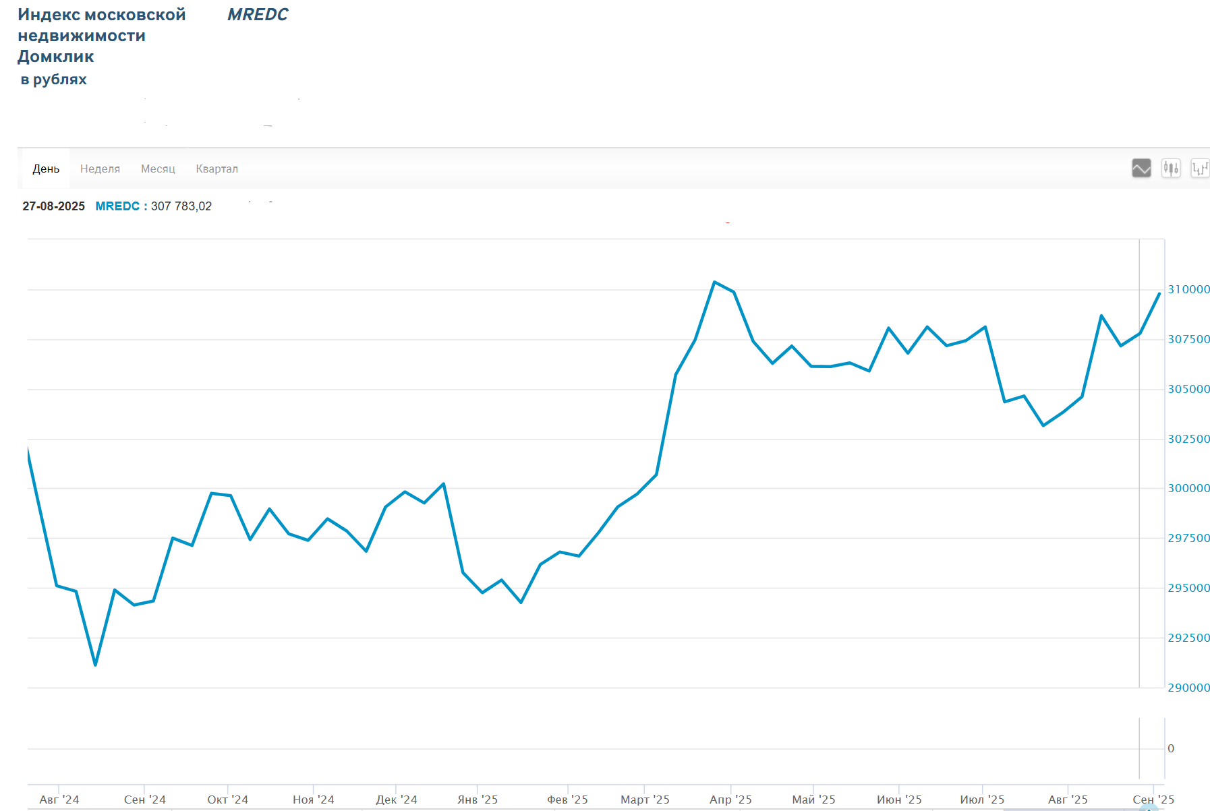Click the 305000 axis label
This screenshot has width=1210, height=811.
[1188, 389]
